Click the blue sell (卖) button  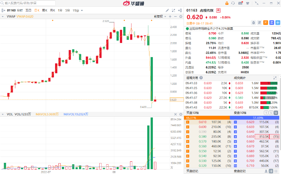pyautogui.click(x=272, y=22)
